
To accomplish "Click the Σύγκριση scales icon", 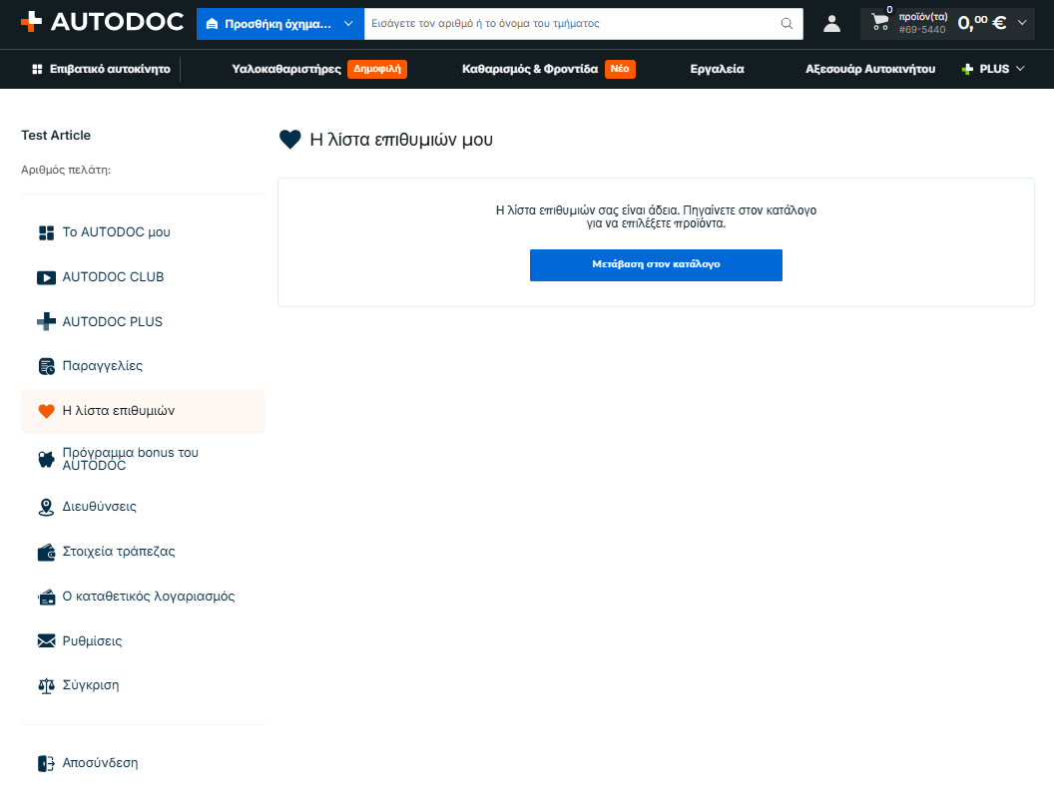I will 46,685.
